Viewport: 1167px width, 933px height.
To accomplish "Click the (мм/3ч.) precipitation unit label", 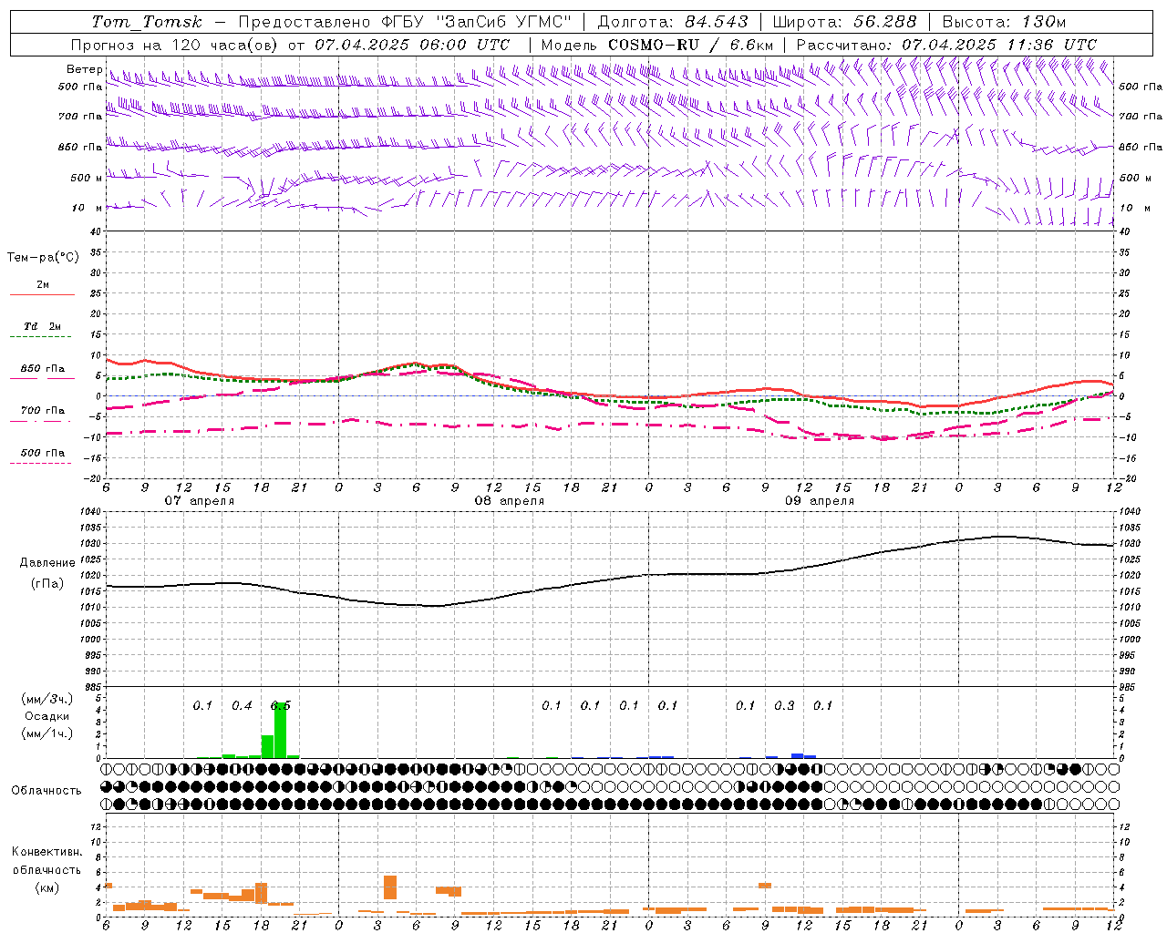I will (46, 699).
